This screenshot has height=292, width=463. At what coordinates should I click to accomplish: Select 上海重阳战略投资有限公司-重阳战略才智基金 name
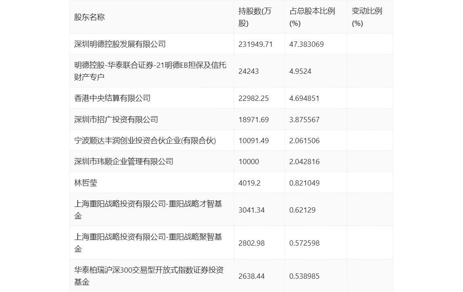(x=148, y=210)
